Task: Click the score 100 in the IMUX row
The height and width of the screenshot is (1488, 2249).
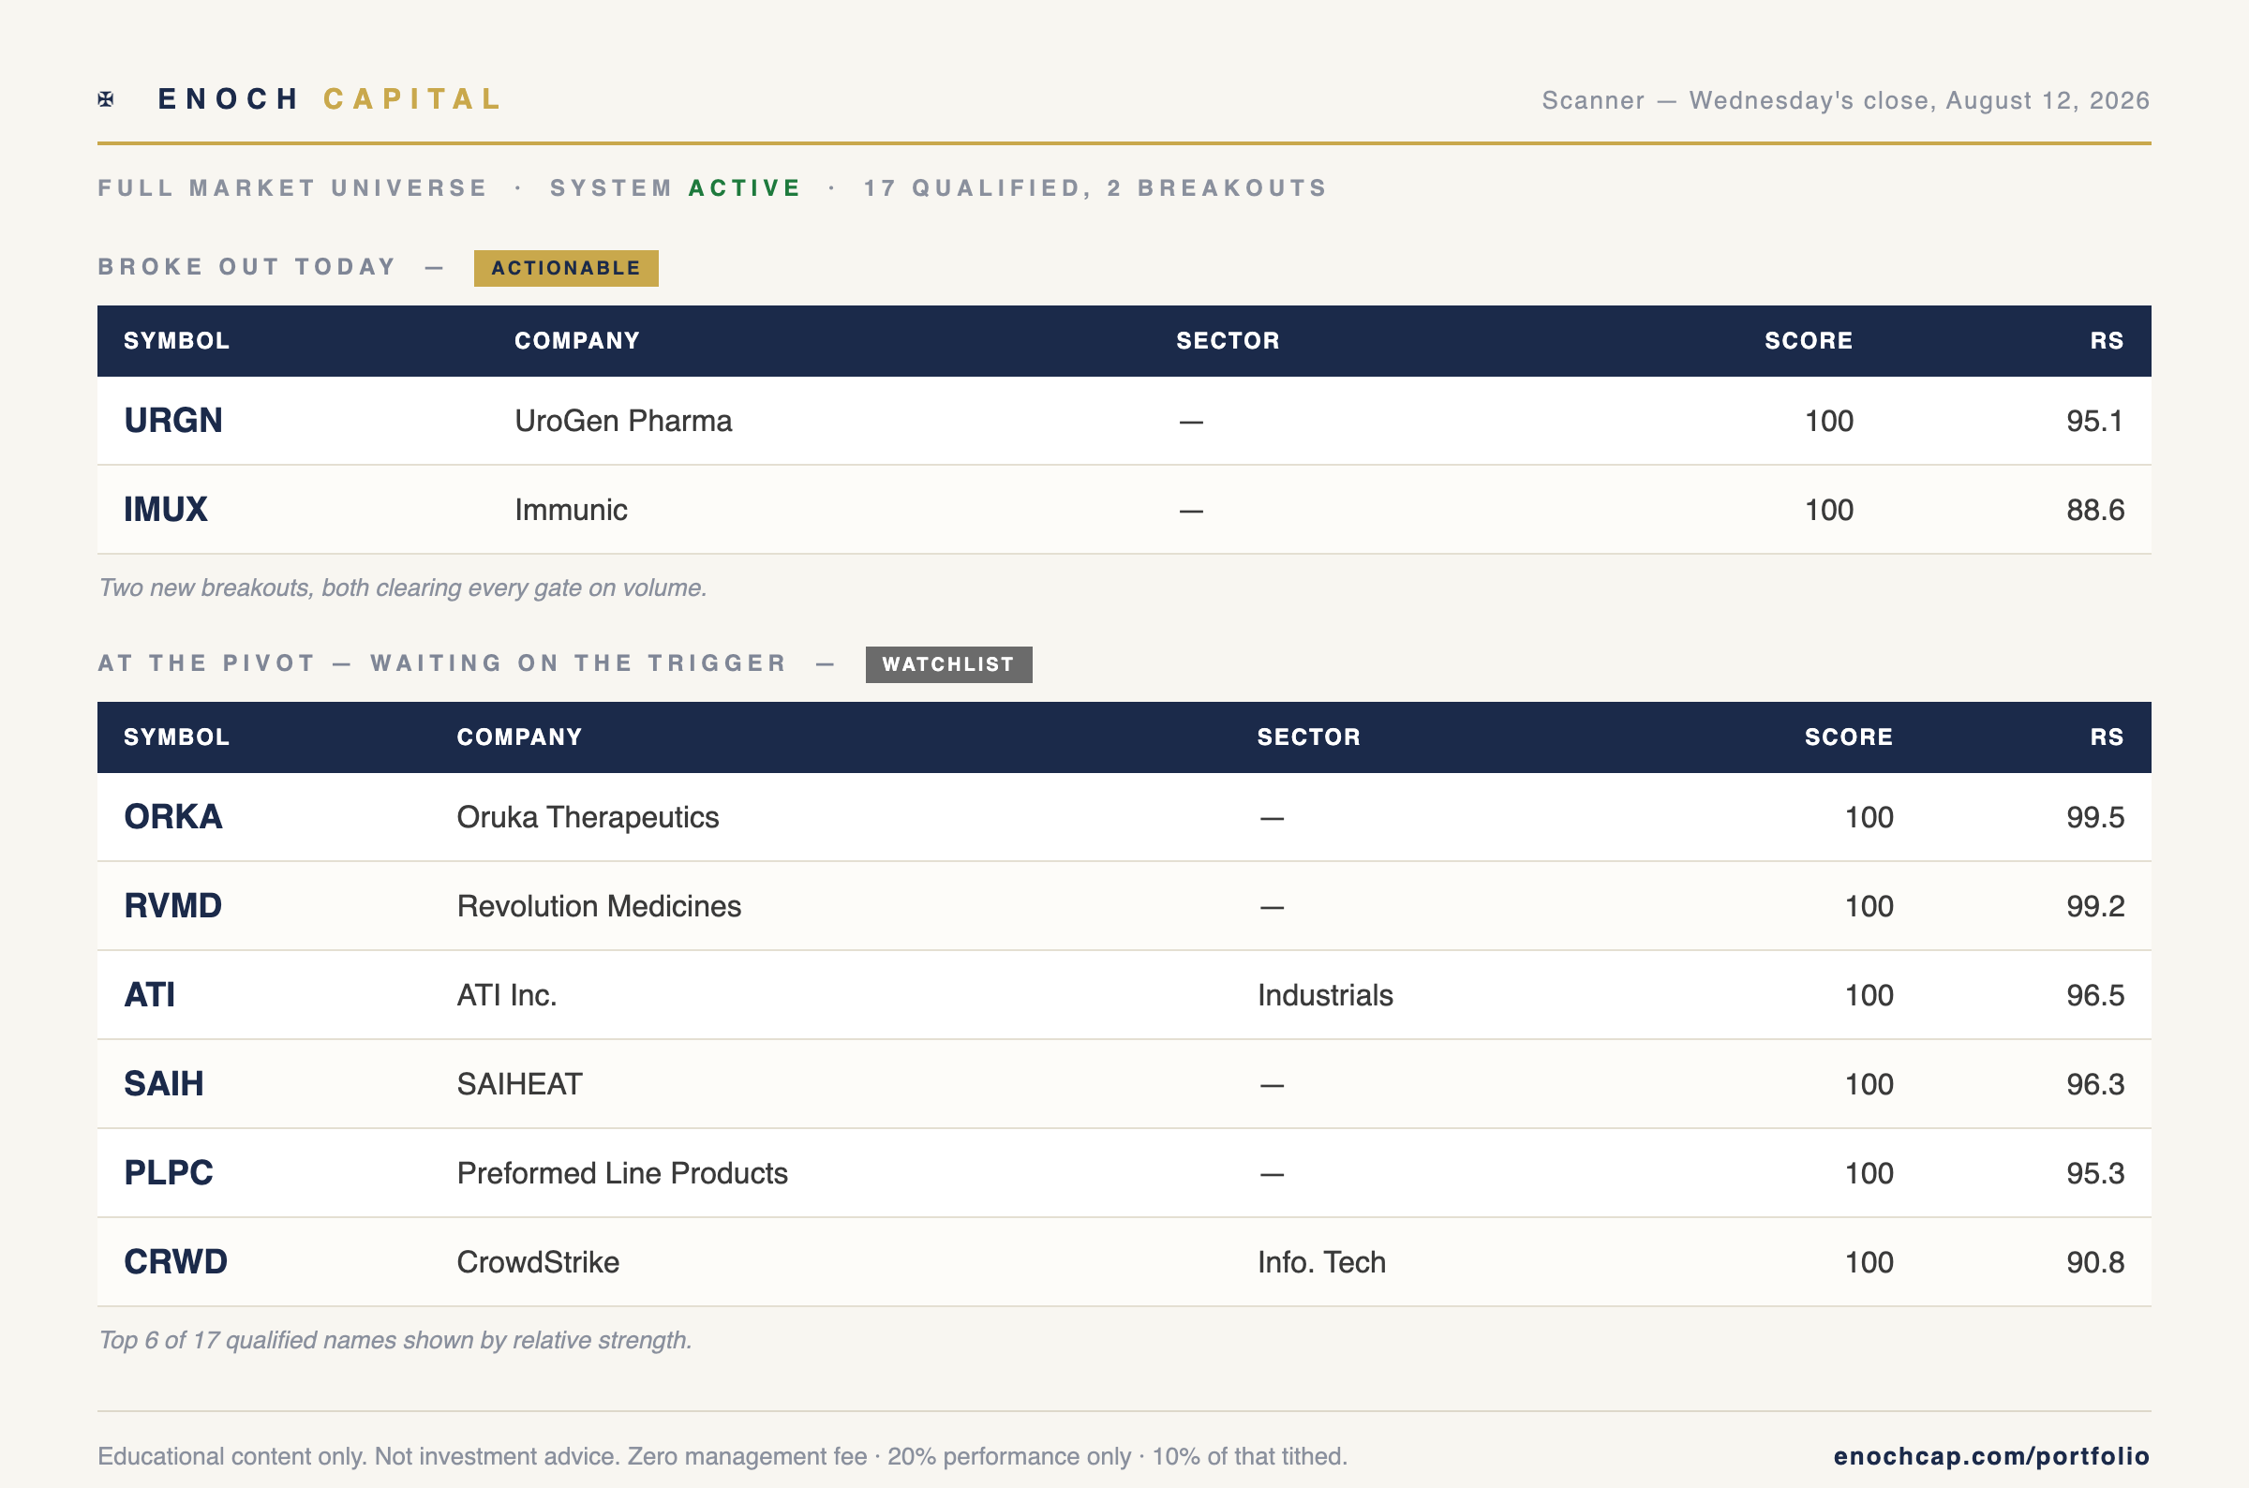Action: pyautogui.click(x=1828, y=511)
